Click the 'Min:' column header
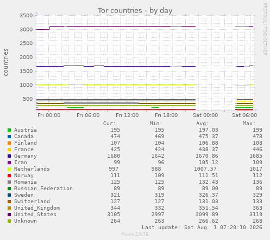 tap(156, 124)
